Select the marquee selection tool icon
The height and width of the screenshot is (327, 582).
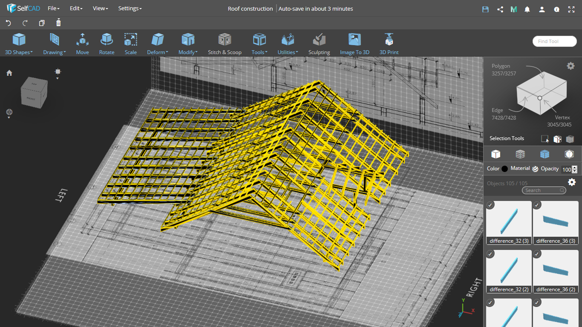pos(545,139)
